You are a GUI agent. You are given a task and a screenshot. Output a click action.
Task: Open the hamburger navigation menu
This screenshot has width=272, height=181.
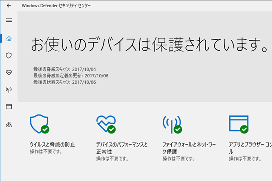point(9,20)
